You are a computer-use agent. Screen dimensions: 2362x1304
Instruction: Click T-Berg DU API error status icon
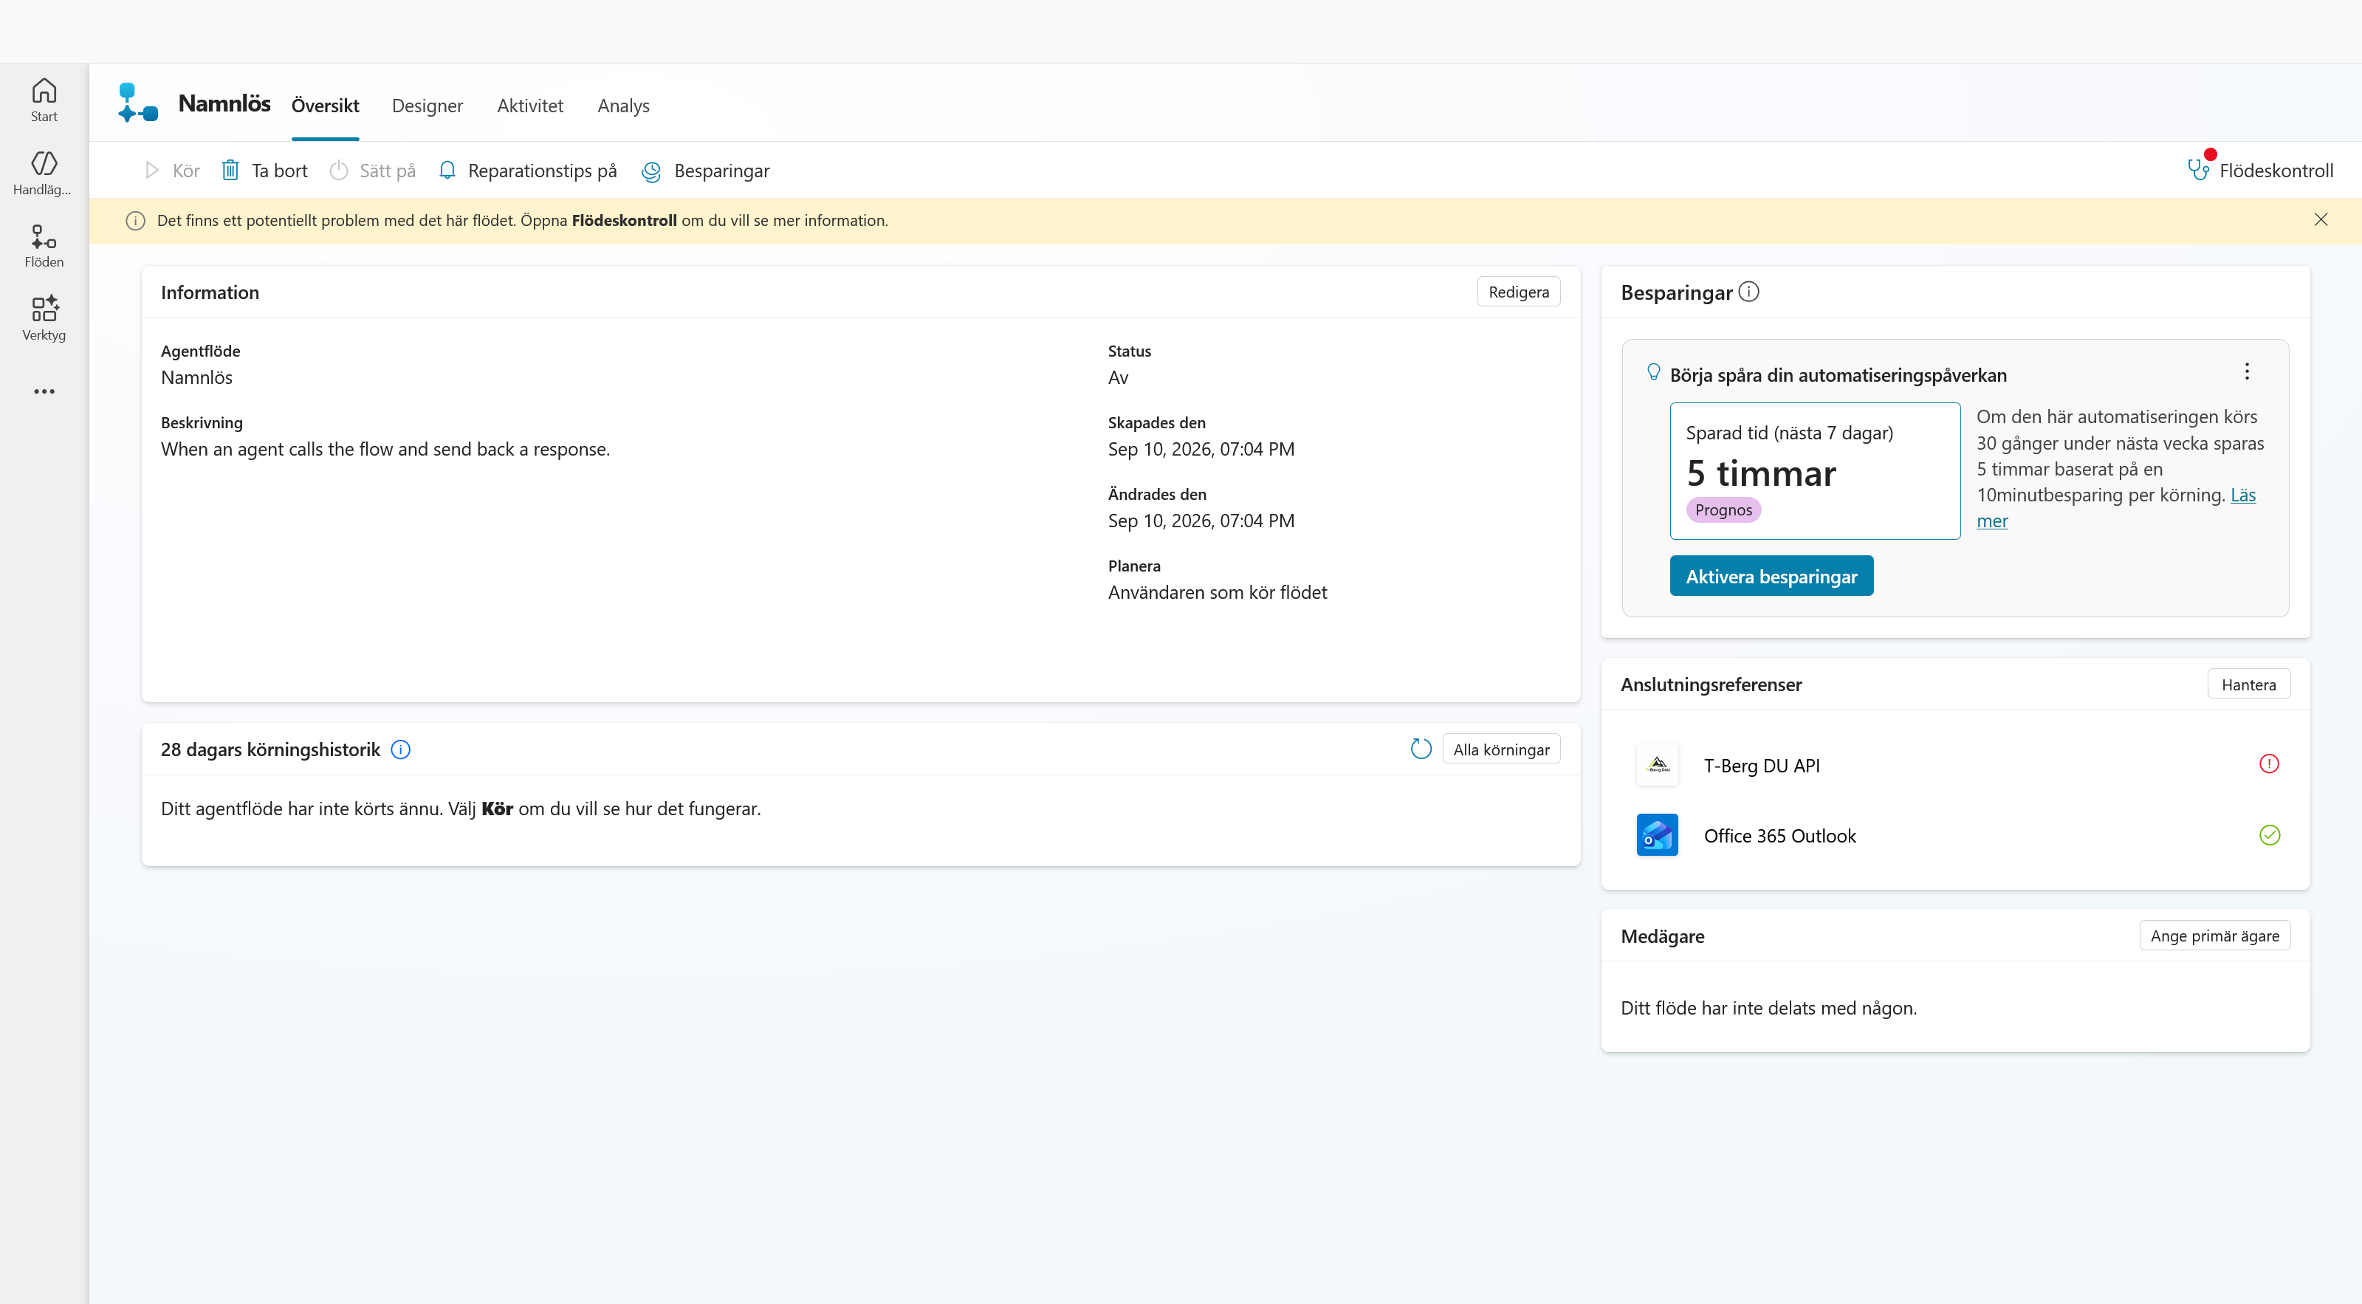tap(2270, 764)
